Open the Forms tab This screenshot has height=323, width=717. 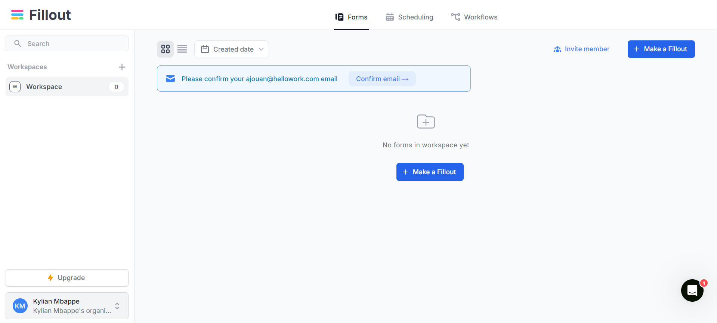pos(351,17)
